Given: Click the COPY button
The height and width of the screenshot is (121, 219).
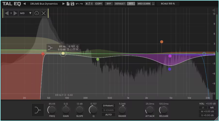Looking at the screenshot, I should pyautogui.click(x=98, y=4).
